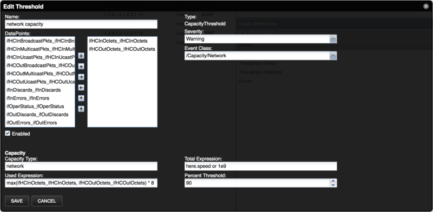The width and height of the screenshot is (433, 212).
Task: Move selected datapoint to top of list
Action: point(81,56)
